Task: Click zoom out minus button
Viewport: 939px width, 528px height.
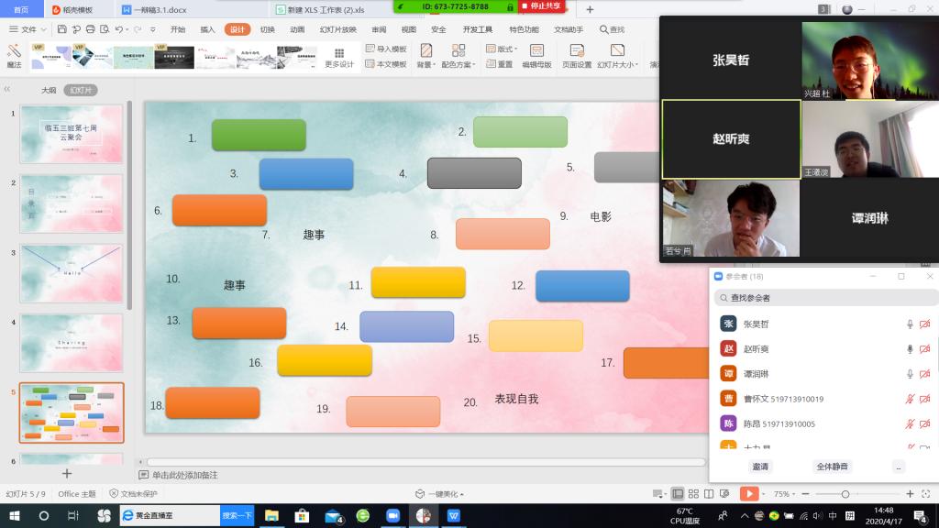Action: click(805, 494)
